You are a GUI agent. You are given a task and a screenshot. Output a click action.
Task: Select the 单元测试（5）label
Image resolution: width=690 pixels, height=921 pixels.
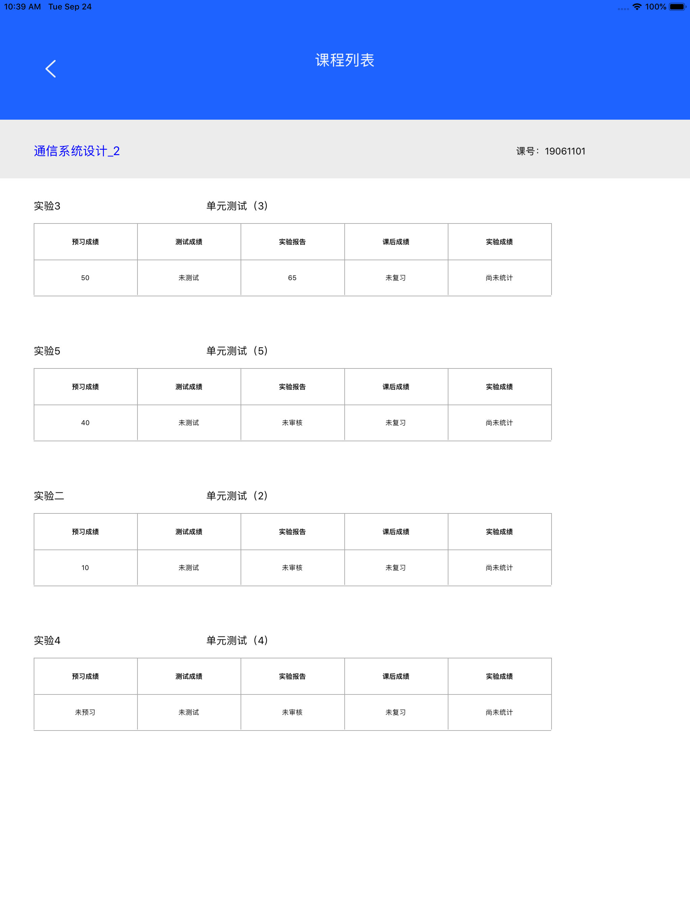coord(237,351)
